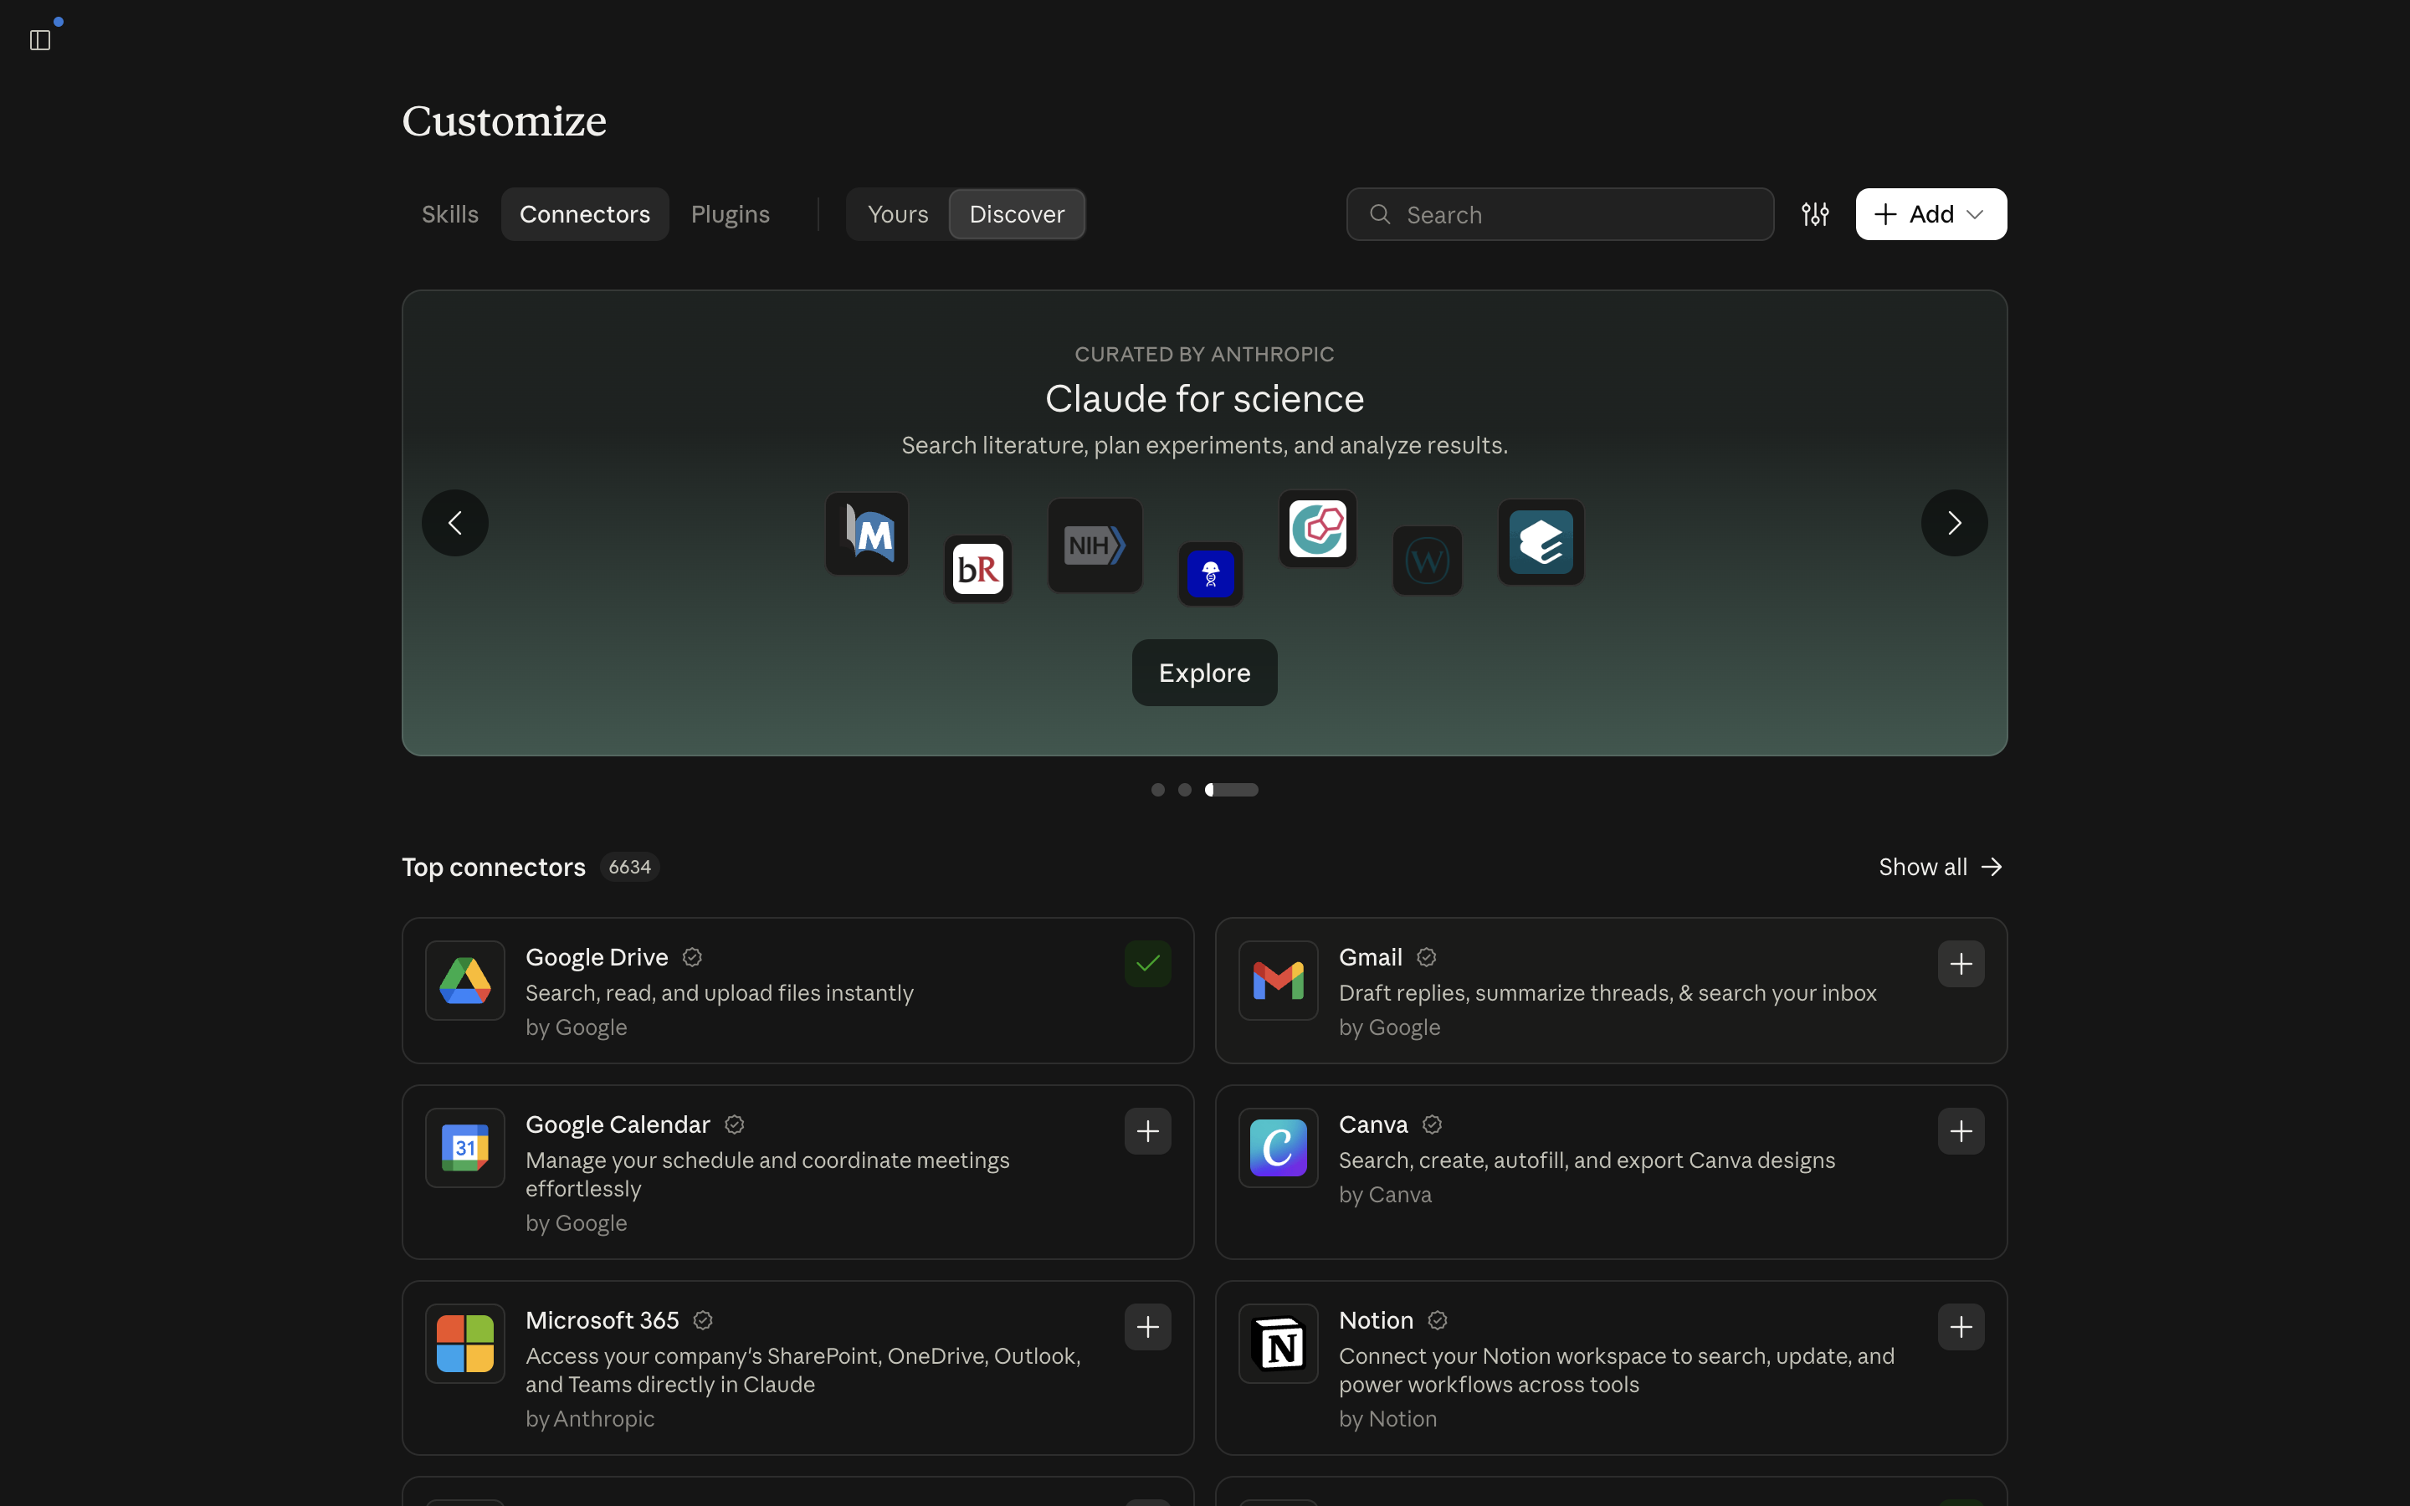Switch to the Discover view
This screenshot has height=1506, width=2410.
pos(1017,214)
